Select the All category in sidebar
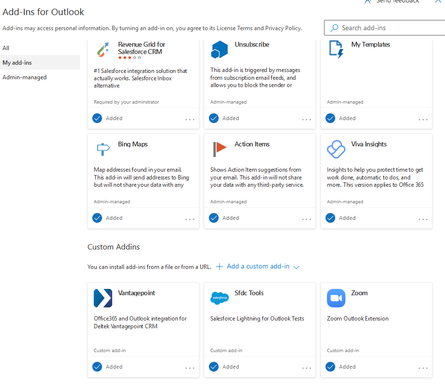The height and width of the screenshot is (392, 445). 6,48
